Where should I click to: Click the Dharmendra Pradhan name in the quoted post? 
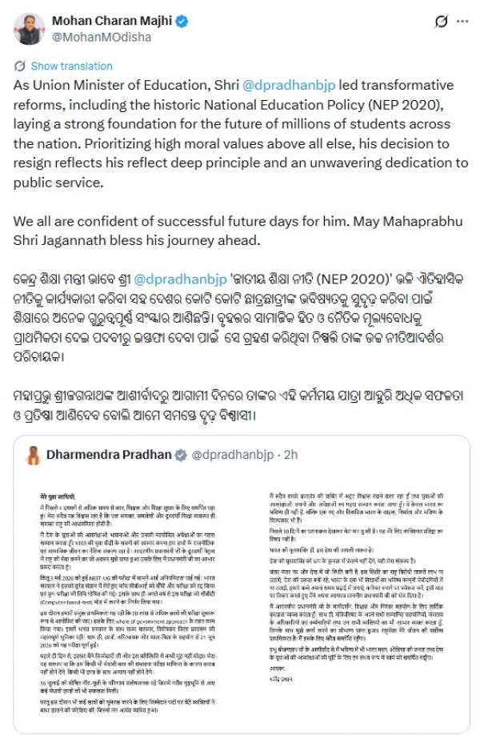click(x=109, y=455)
